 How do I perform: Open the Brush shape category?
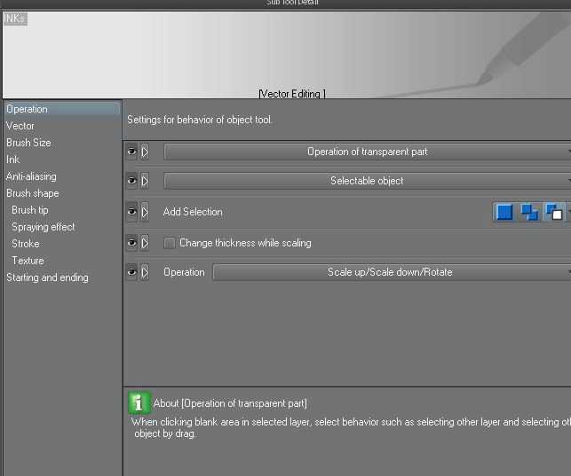[32, 193]
